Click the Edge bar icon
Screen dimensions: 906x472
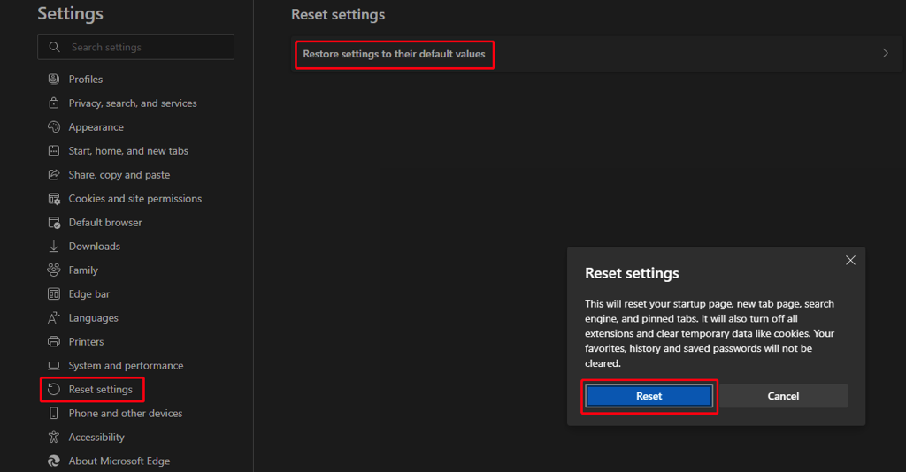pos(54,293)
